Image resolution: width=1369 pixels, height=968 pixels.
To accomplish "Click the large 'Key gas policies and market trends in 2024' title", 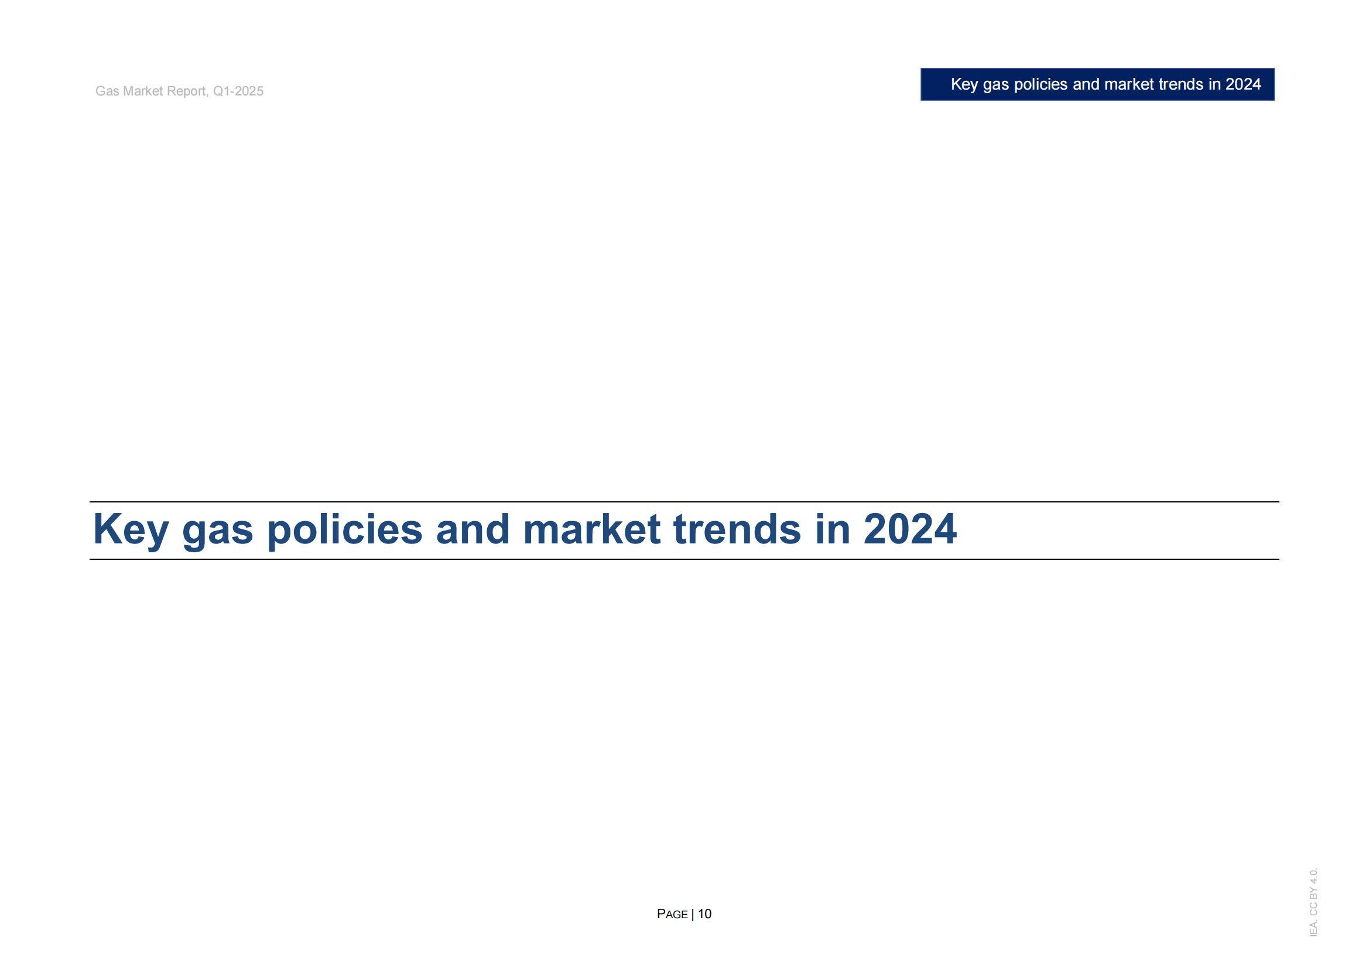I will pyautogui.click(x=525, y=529).
